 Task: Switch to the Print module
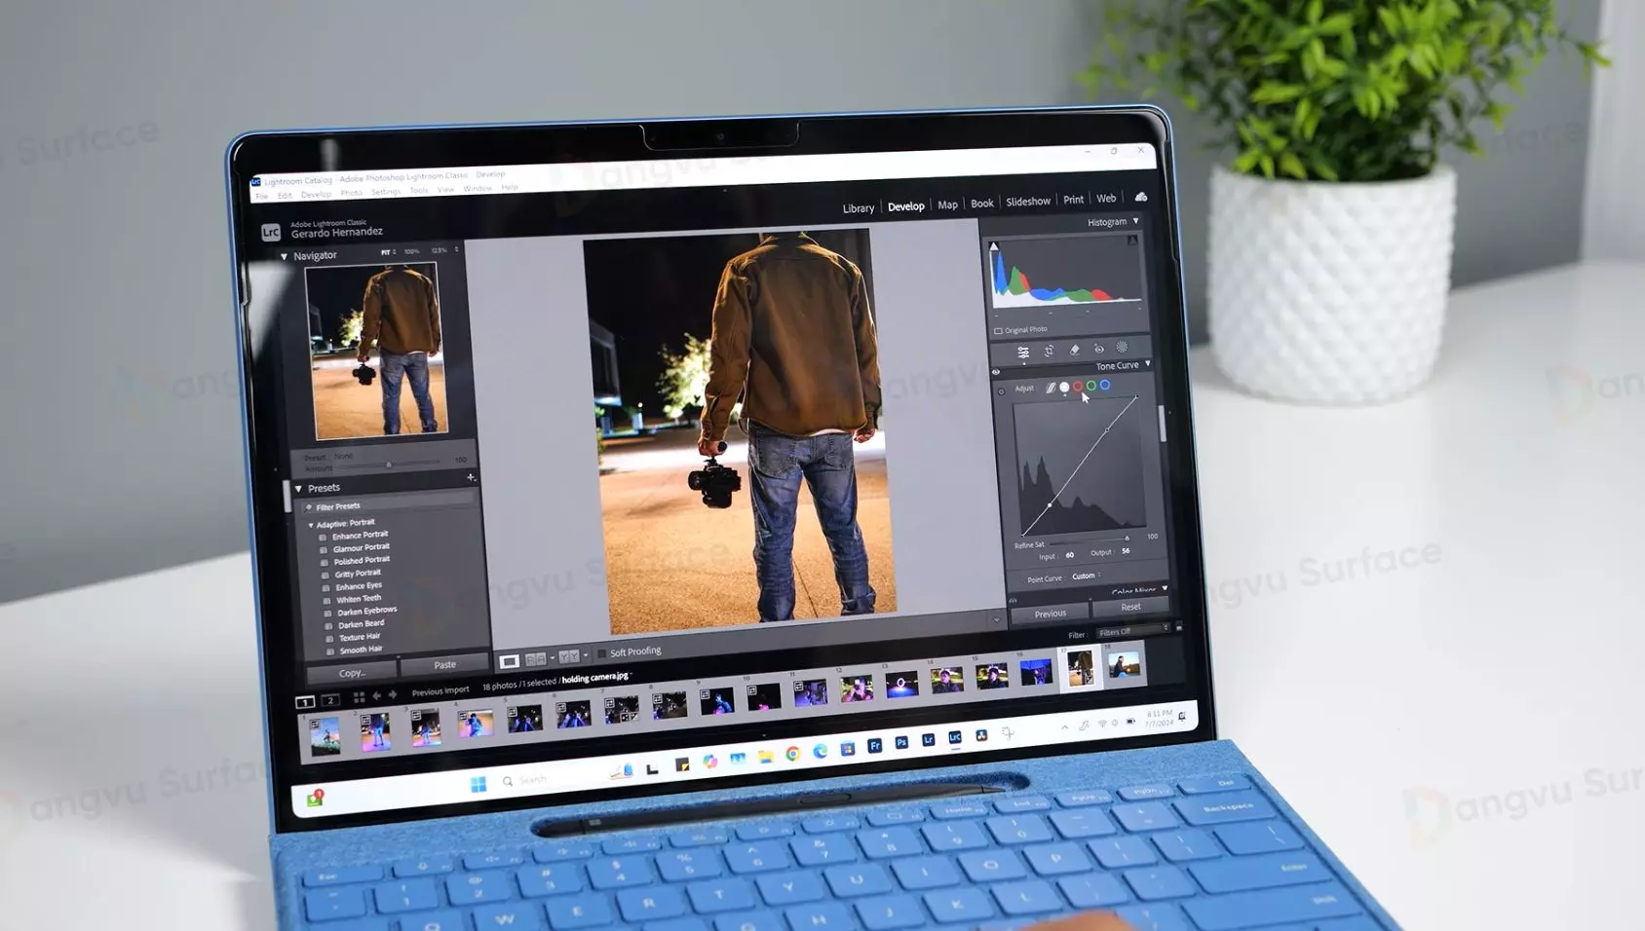[1073, 200]
